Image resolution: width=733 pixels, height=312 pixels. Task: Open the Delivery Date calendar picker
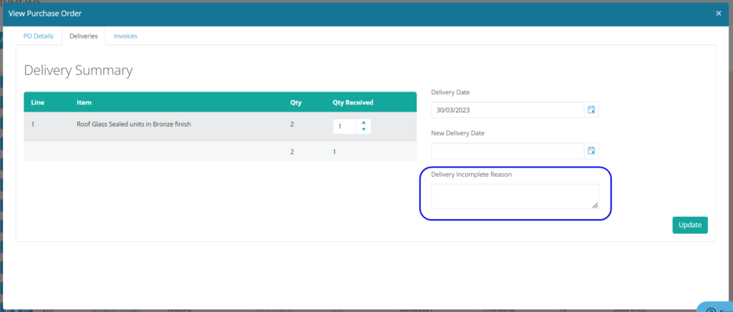591,110
